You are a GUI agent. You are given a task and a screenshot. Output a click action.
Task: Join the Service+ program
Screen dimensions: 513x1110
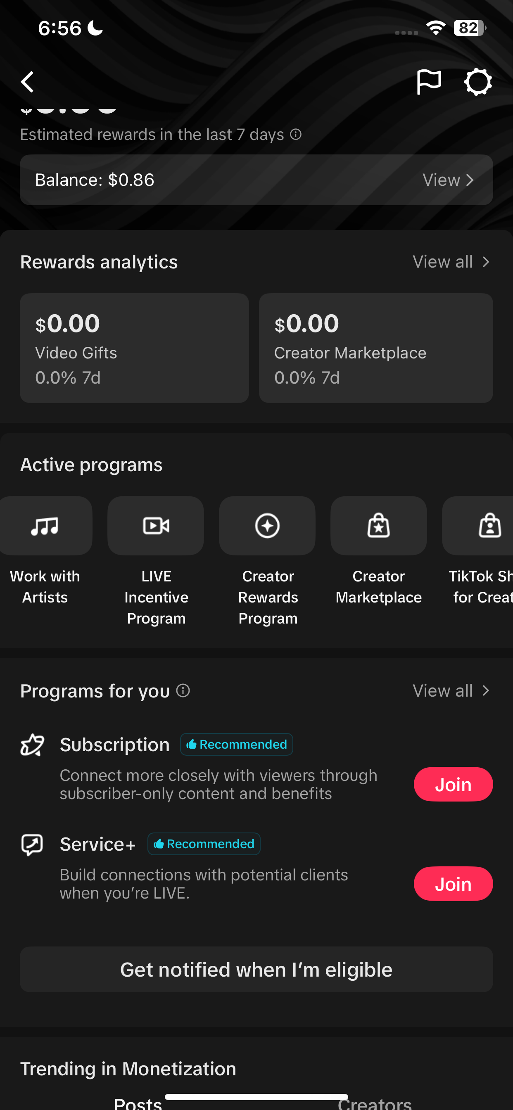[453, 884]
